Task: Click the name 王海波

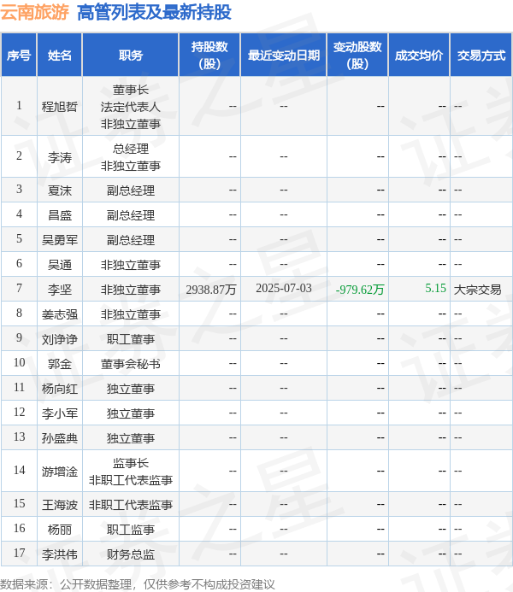Action: [x=60, y=504]
